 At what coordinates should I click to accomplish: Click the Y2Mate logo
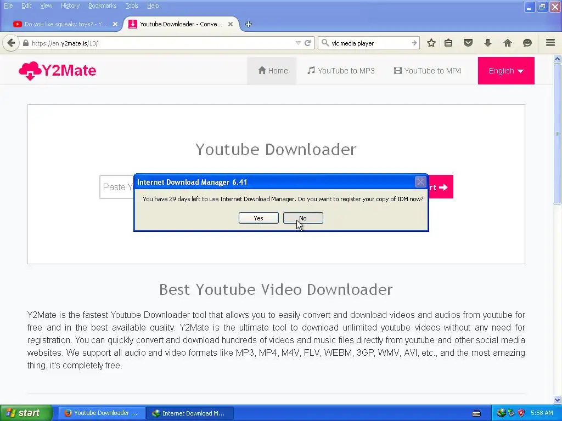[57, 71]
